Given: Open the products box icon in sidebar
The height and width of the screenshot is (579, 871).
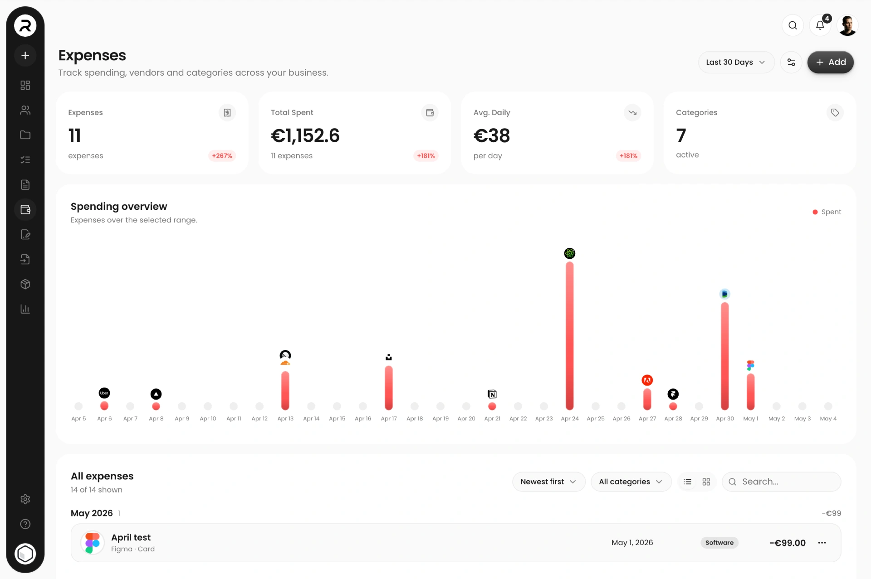Looking at the screenshot, I should [x=25, y=284].
